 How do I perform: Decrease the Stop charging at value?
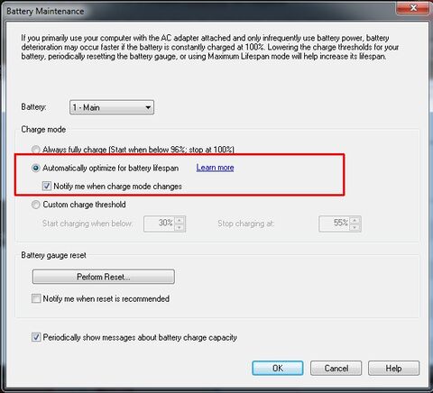355,227
